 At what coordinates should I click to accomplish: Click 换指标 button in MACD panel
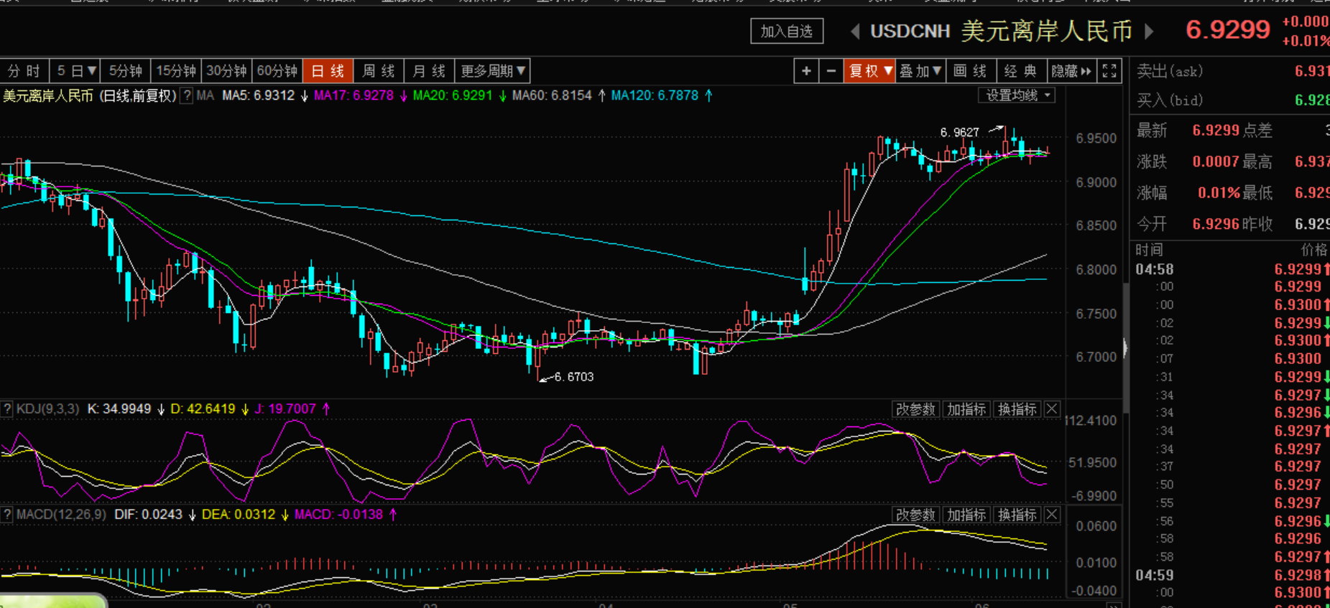pos(1017,515)
